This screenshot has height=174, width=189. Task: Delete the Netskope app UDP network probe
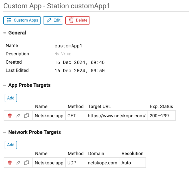pos(10,163)
